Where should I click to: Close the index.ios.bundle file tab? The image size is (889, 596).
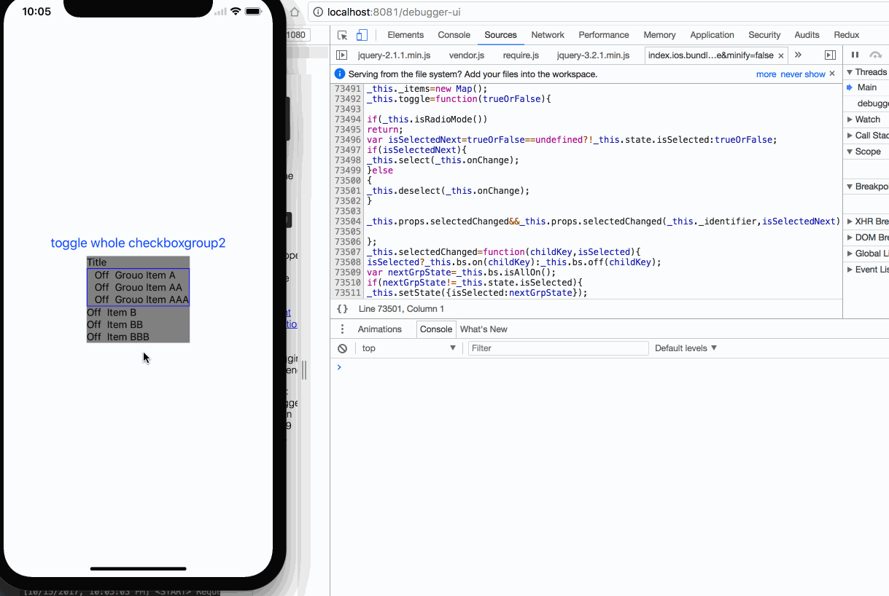click(x=781, y=55)
